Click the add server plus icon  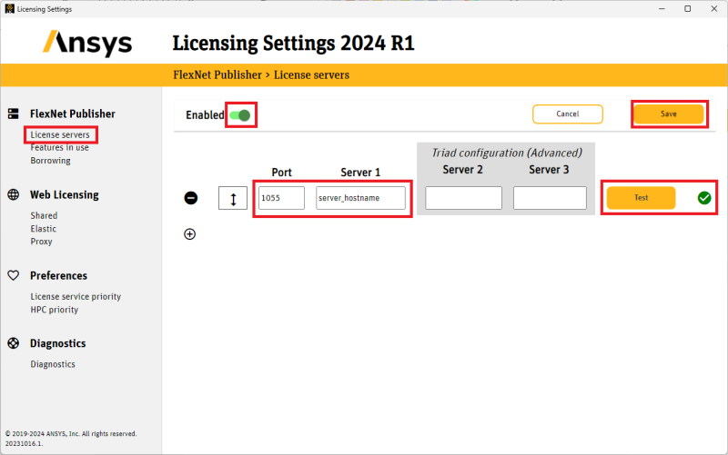[x=190, y=233]
